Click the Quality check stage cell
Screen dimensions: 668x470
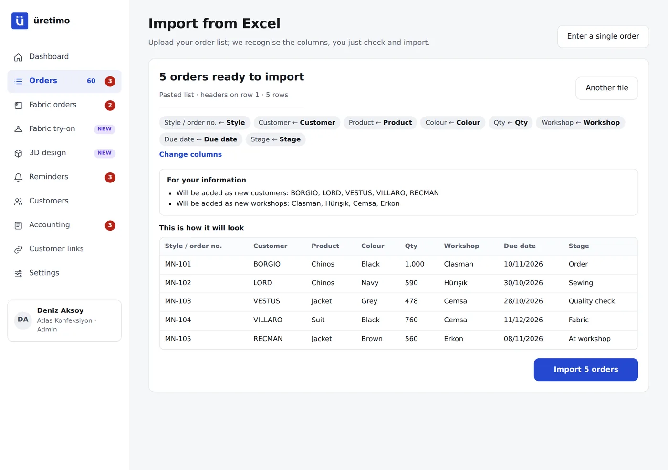click(x=592, y=301)
